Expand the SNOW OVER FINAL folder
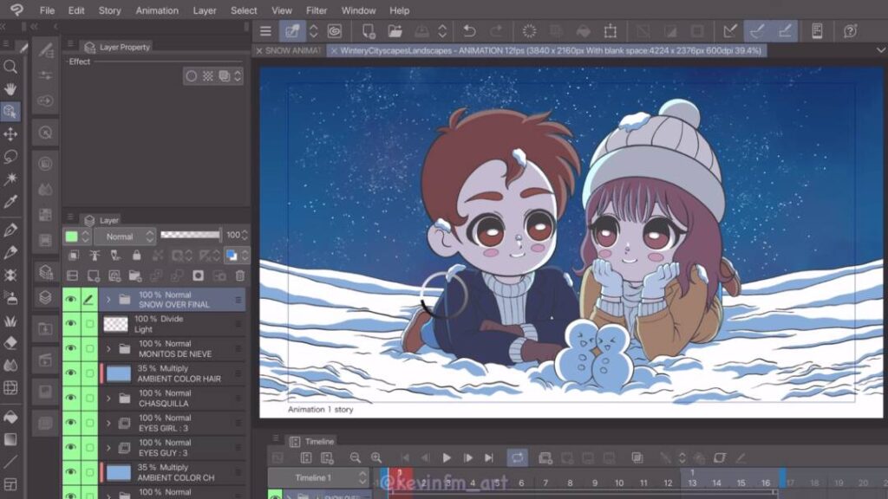Viewport: 888px width, 499px height. [108, 299]
